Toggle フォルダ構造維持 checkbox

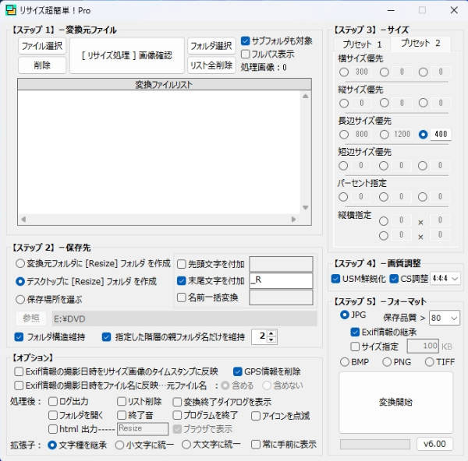click(19, 337)
